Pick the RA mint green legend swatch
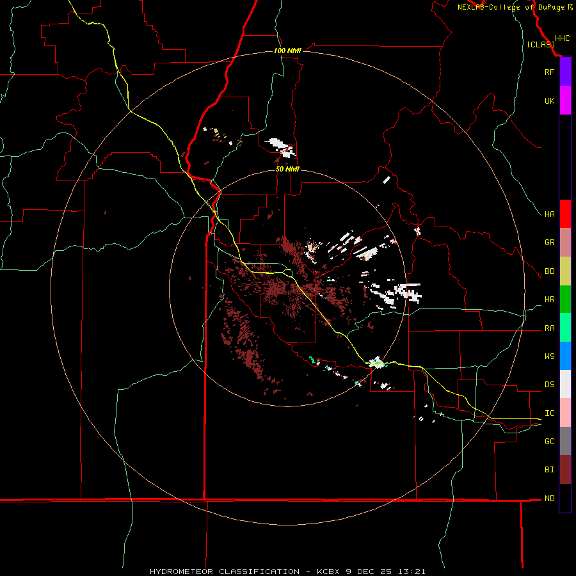Screen dimensions: 576x576 pyautogui.click(x=565, y=328)
